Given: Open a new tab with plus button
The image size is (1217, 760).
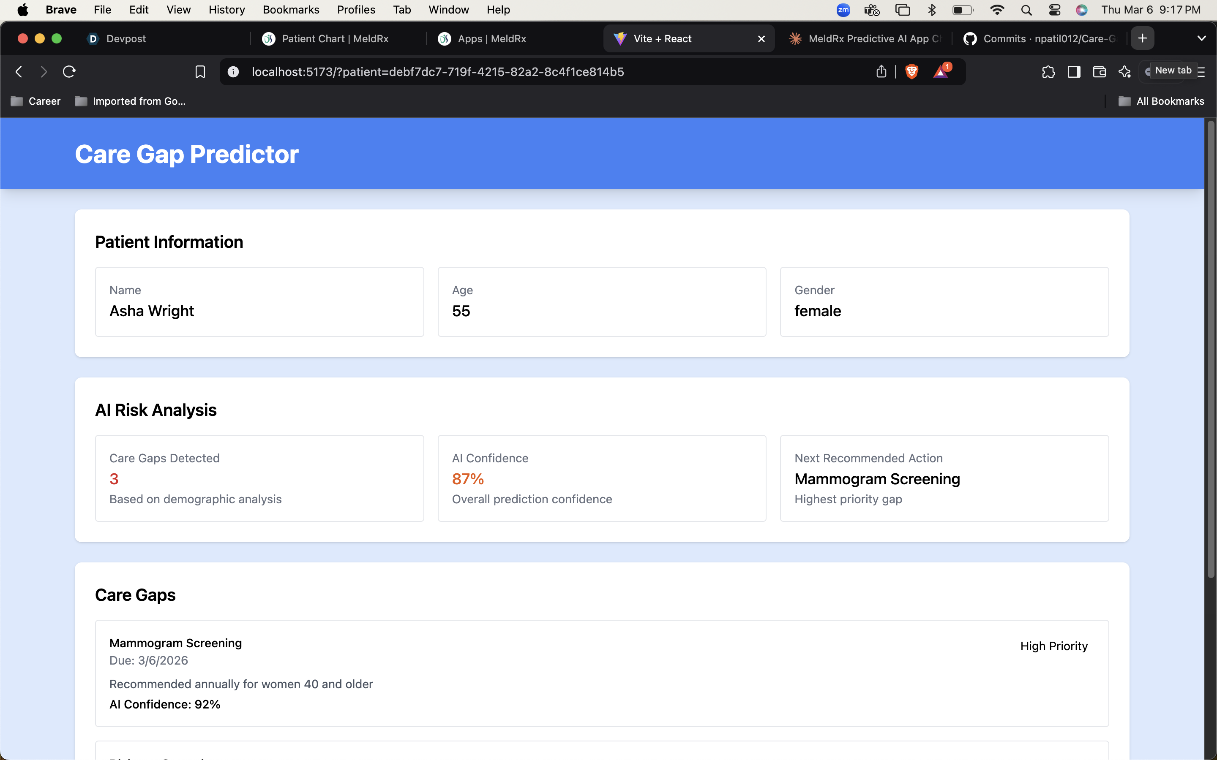Looking at the screenshot, I should 1143,38.
